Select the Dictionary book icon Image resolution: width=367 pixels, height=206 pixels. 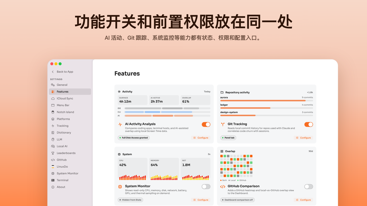click(53, 133)
